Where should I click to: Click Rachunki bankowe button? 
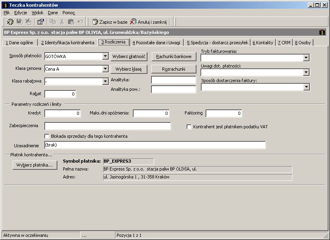pos(174,56)
